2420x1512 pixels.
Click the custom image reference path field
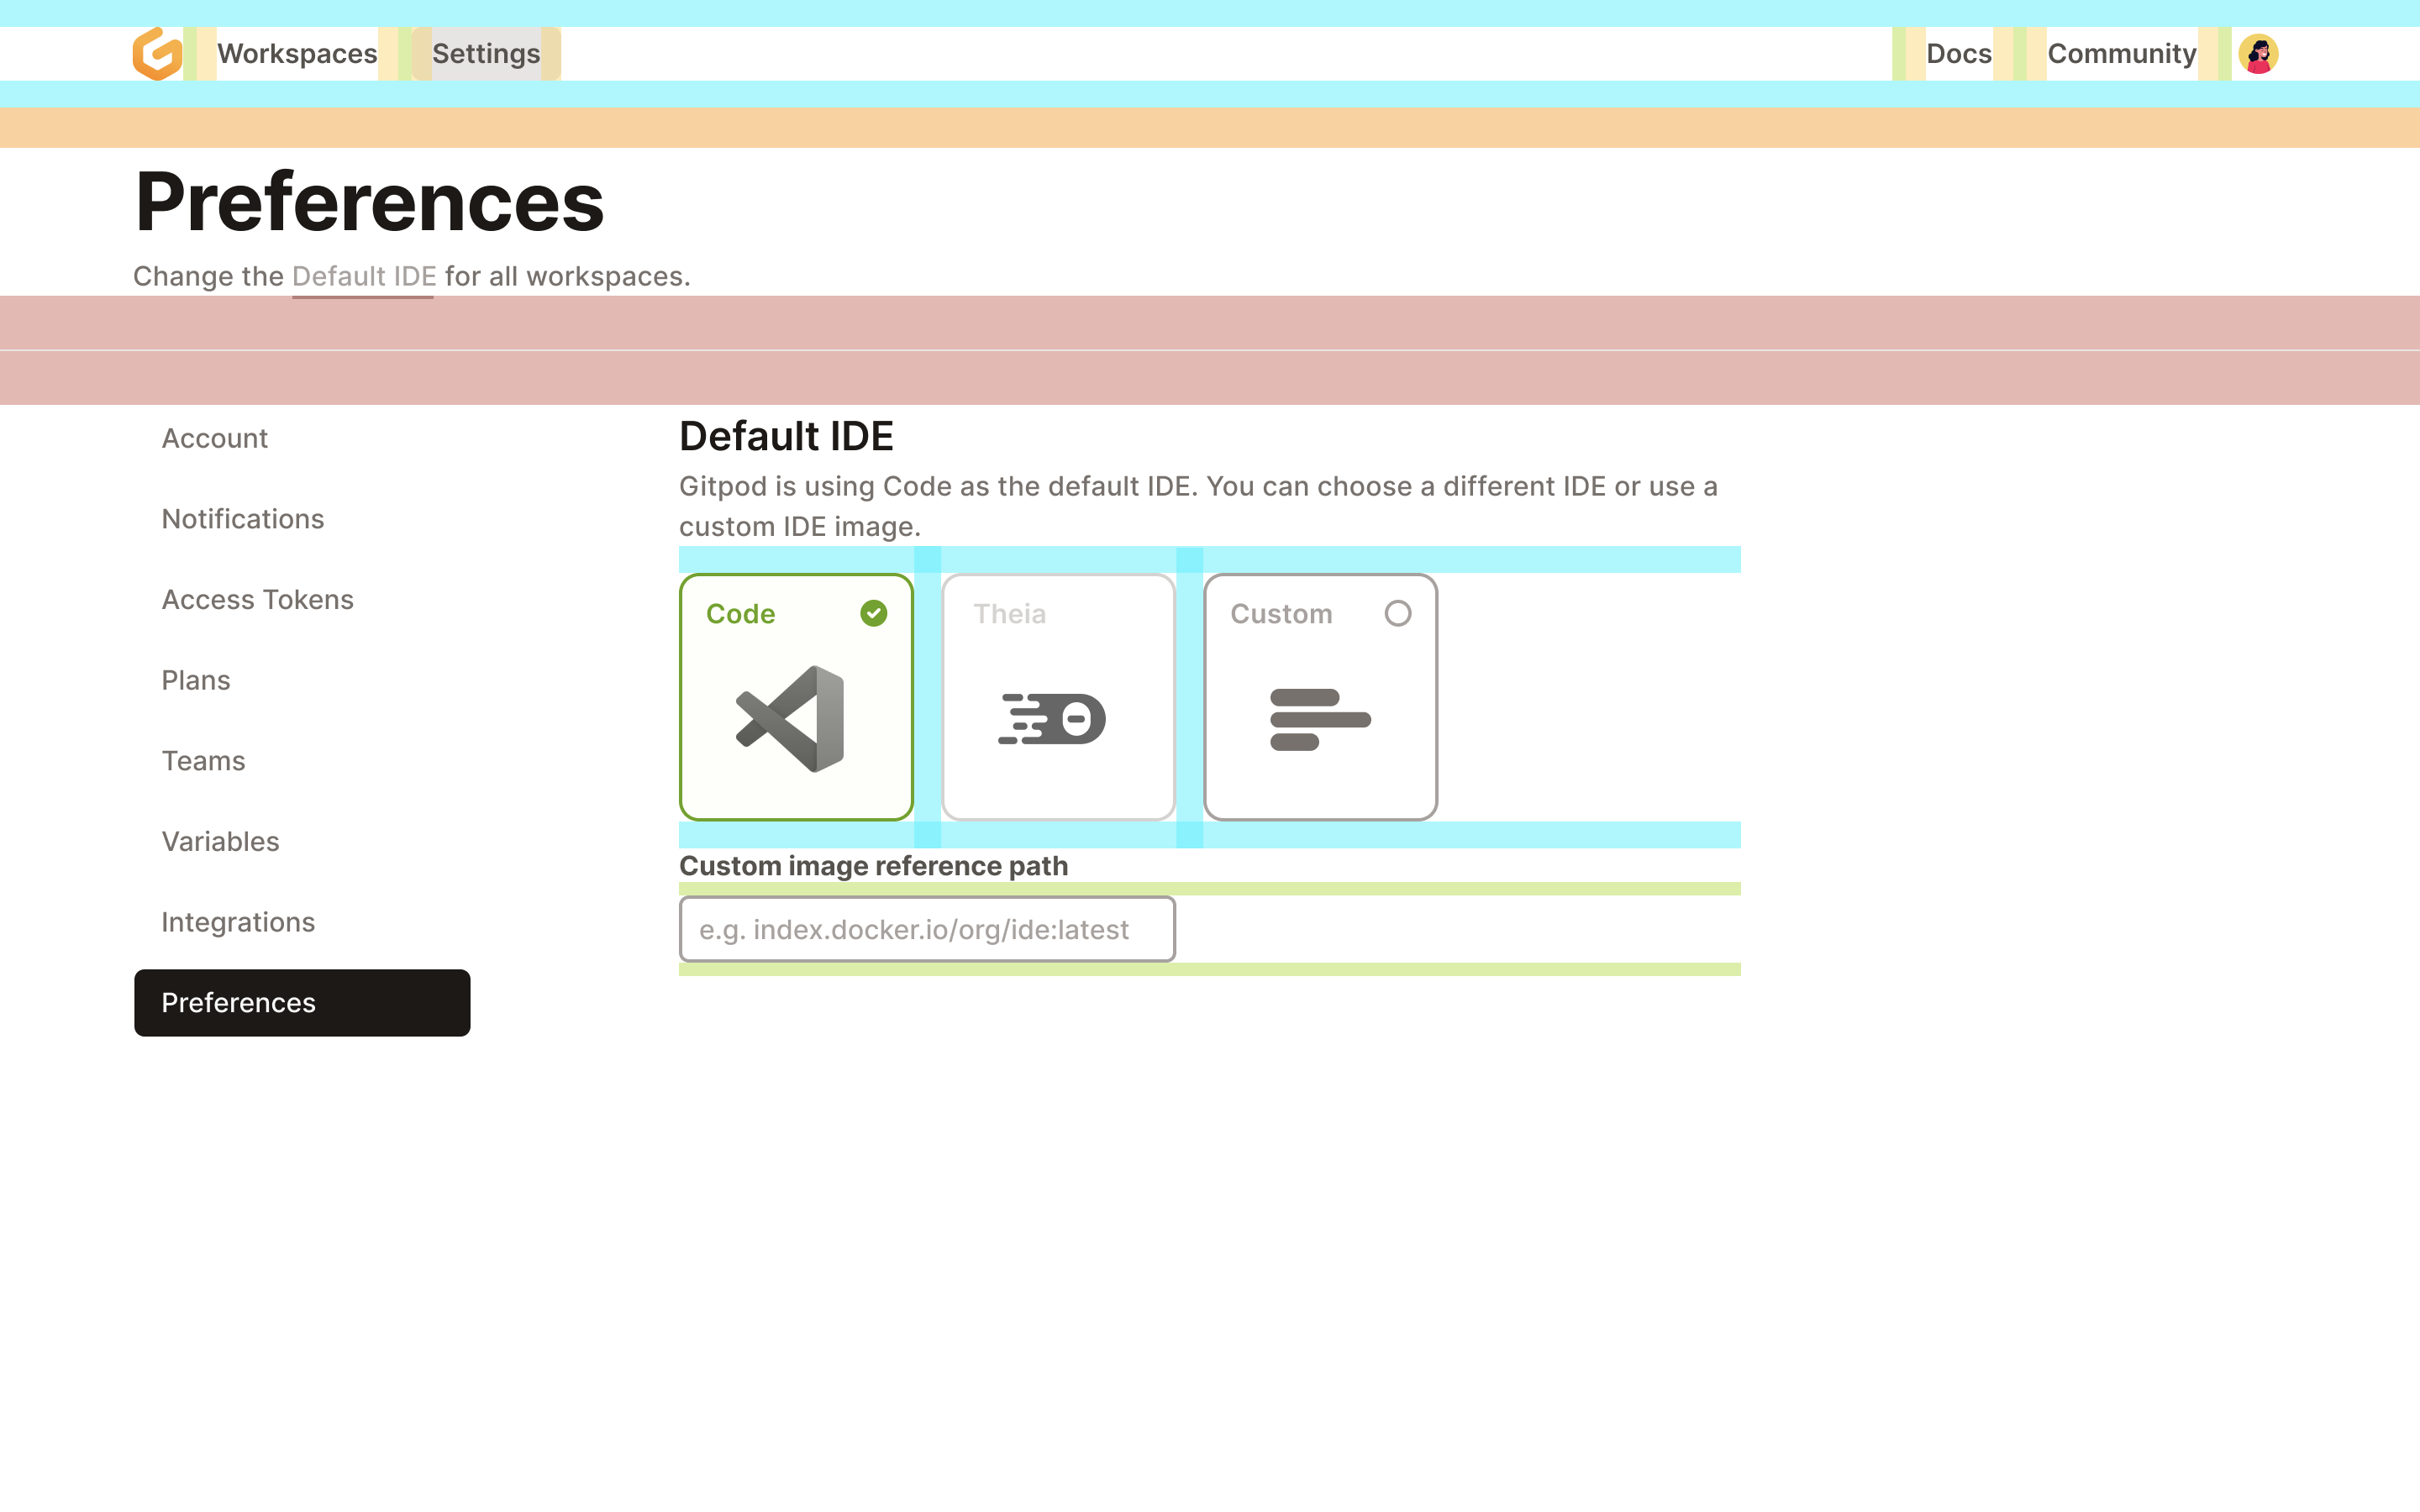coord(927,929)
